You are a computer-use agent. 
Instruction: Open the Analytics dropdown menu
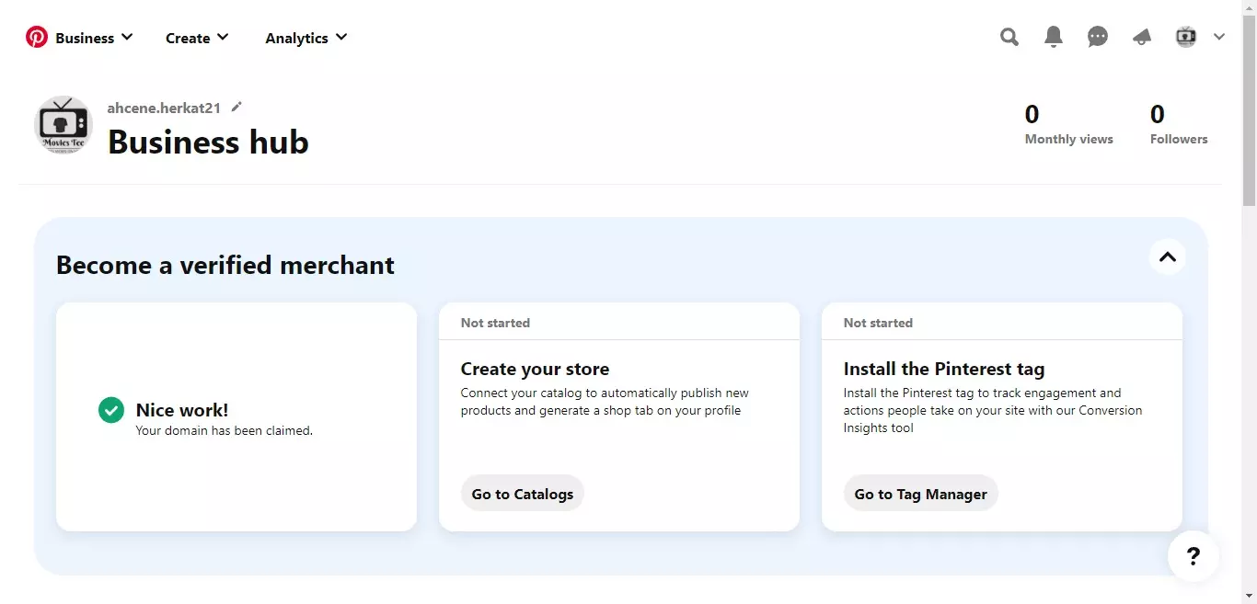pos(306,38)
